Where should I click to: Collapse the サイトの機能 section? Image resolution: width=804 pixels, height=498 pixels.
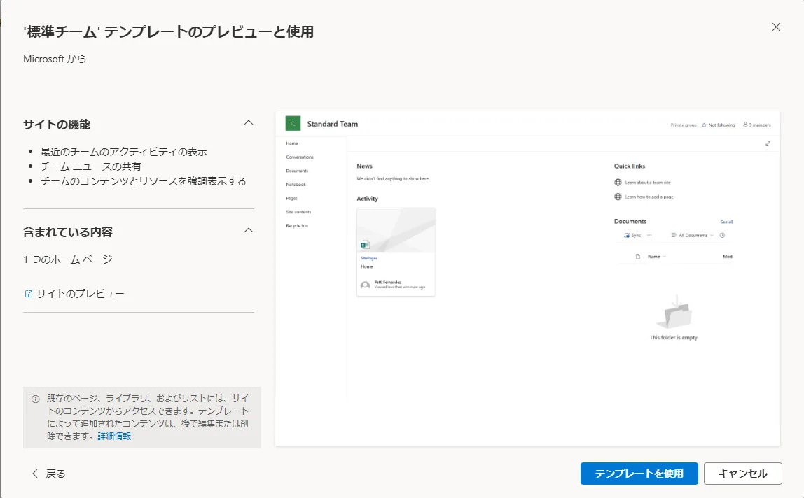249,123
